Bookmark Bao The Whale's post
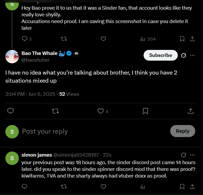This screenshot has width=203, height=195. 145,111
